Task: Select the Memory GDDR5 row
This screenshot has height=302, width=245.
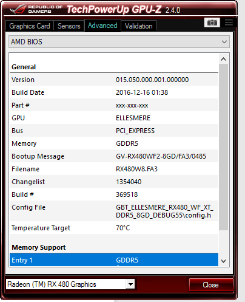Action: 114,143
